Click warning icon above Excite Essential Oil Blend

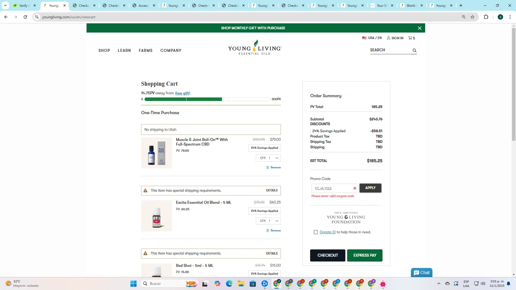pos(146,190)
